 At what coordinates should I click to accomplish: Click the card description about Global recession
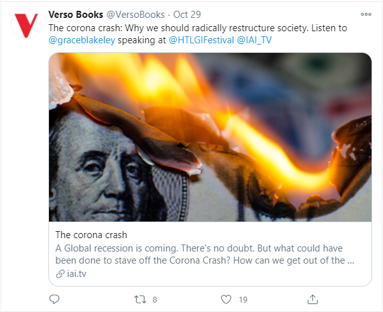[x=205, y=254]
